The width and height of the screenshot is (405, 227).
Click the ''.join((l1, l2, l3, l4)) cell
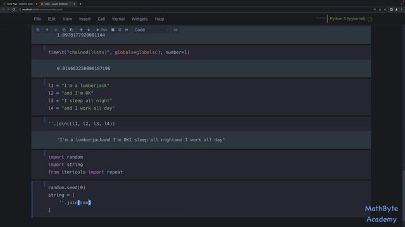tap(201, 124)
